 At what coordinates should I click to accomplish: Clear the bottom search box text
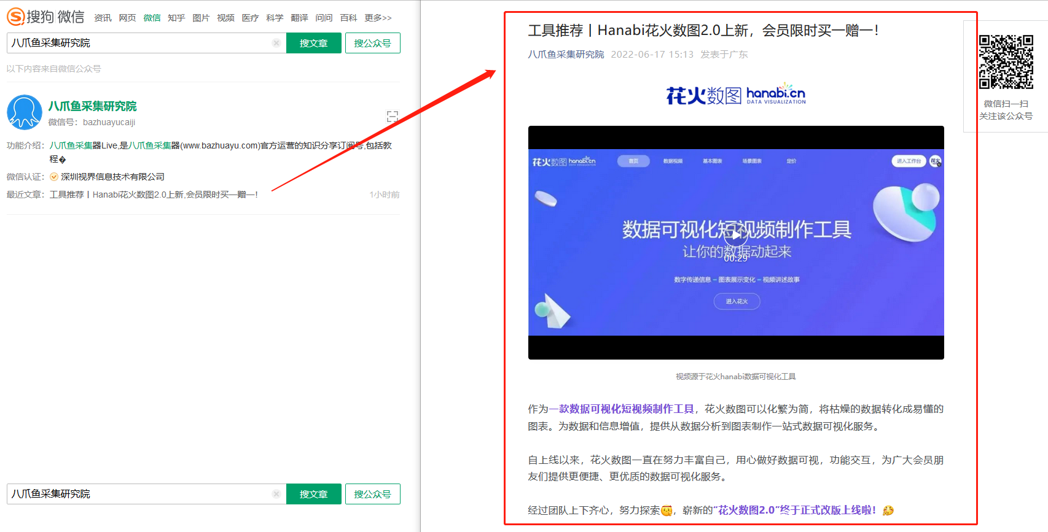[x=276, y=494]
